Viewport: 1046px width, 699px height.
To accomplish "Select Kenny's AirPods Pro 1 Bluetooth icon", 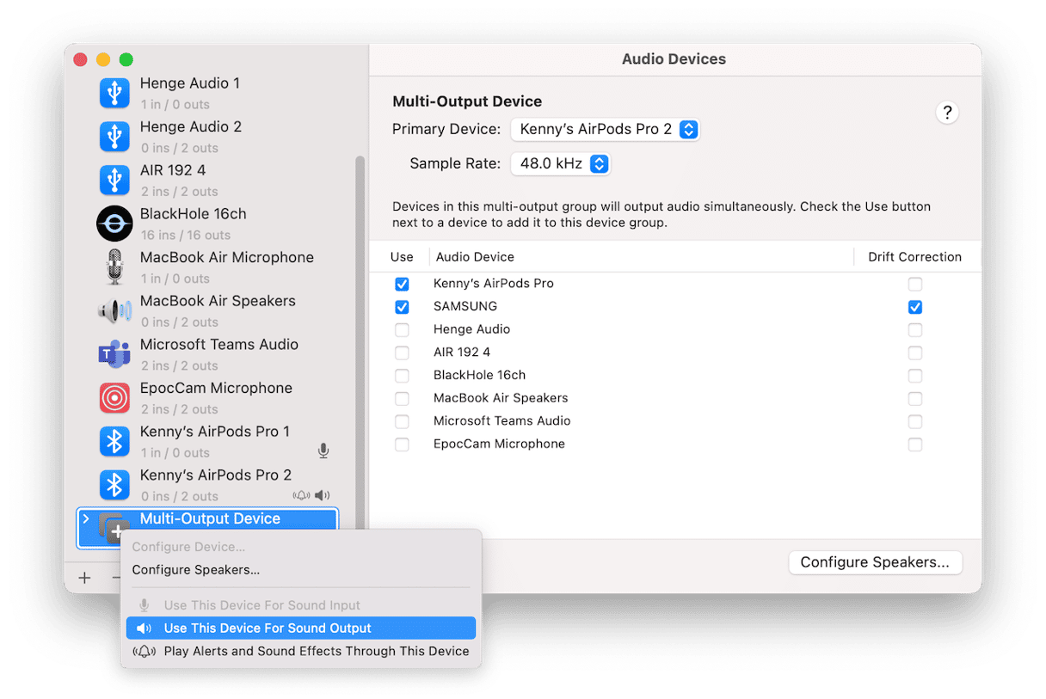I will [114, 441].
